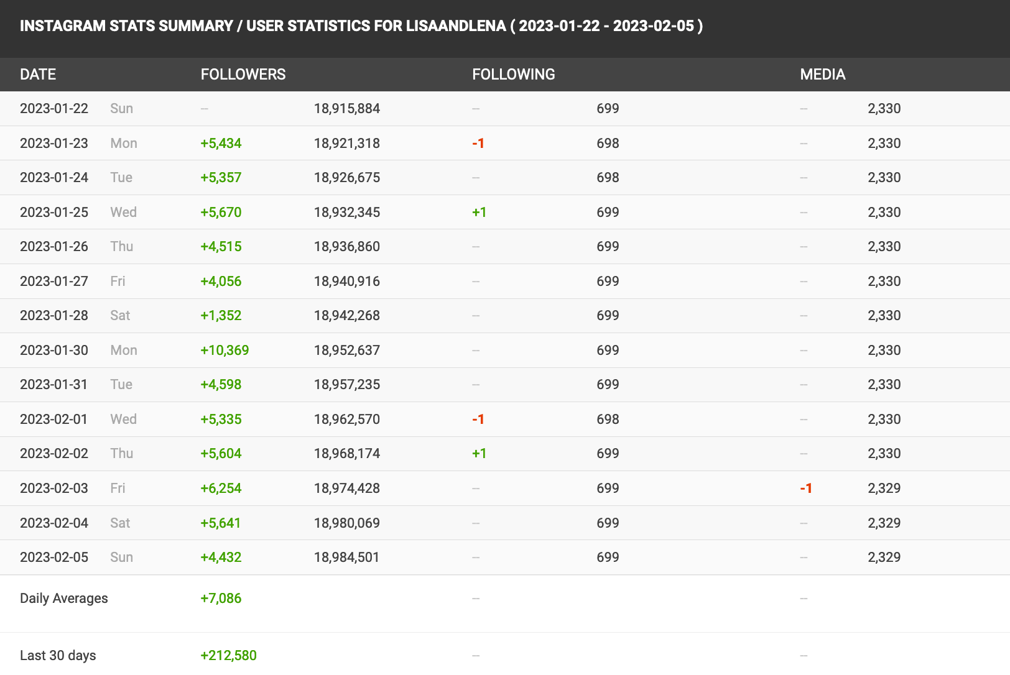This screenshot has height=675, width=1010.
Task: Select the date 2023-02-01
Action: [54, 420]
